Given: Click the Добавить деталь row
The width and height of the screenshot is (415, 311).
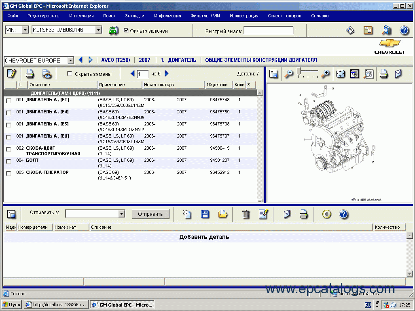Looking at the screenshot, I should point(204,237).
